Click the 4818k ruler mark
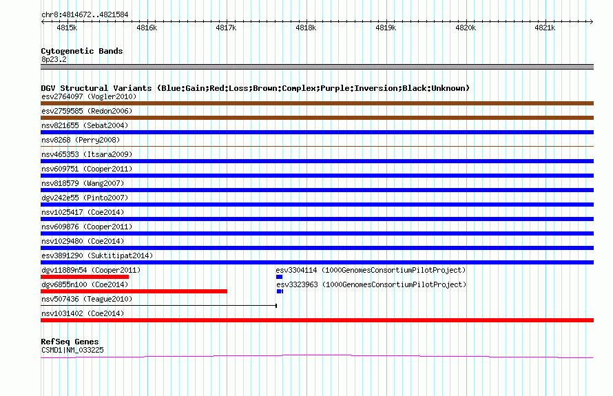The image size is (613, 396). [x=306, y=28]
